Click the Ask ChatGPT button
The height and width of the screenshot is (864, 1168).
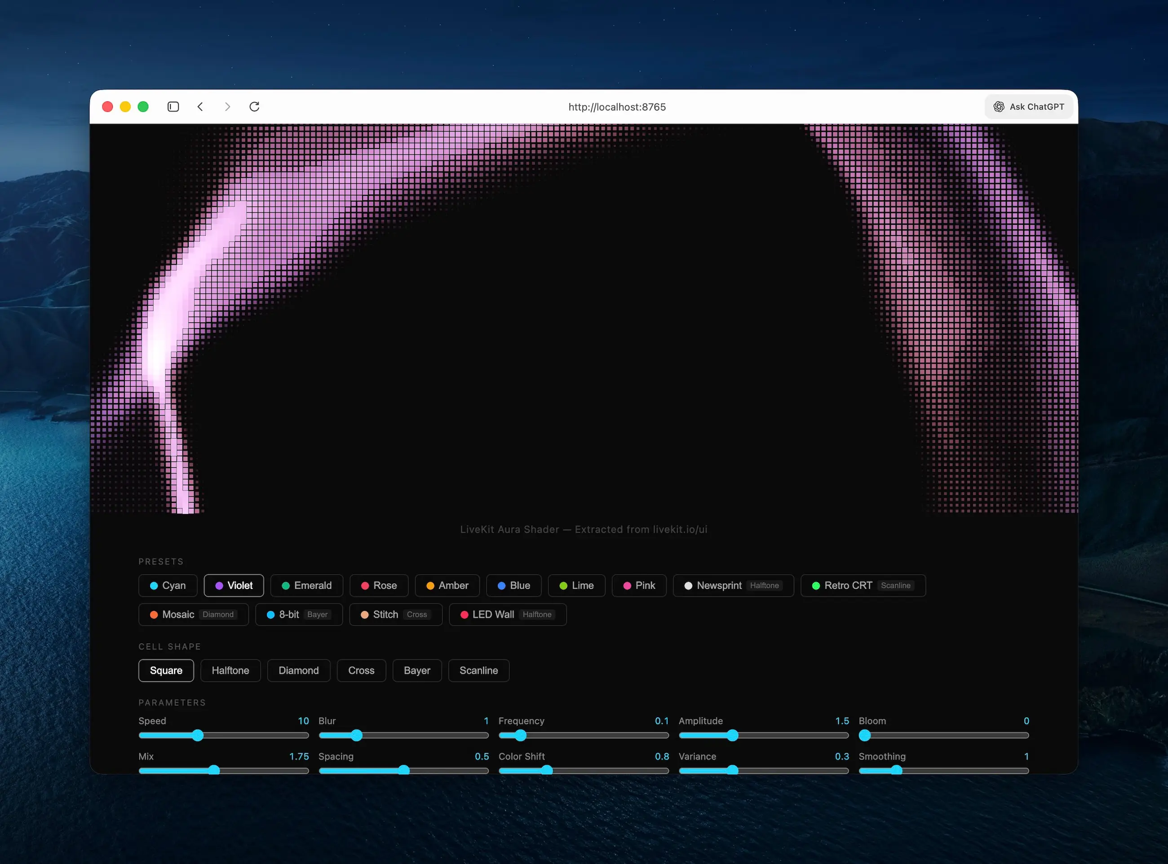click(x=1029, y=107)
